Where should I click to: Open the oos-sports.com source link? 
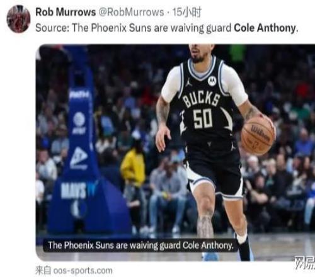pyautogui.click(x=83, y=271)
